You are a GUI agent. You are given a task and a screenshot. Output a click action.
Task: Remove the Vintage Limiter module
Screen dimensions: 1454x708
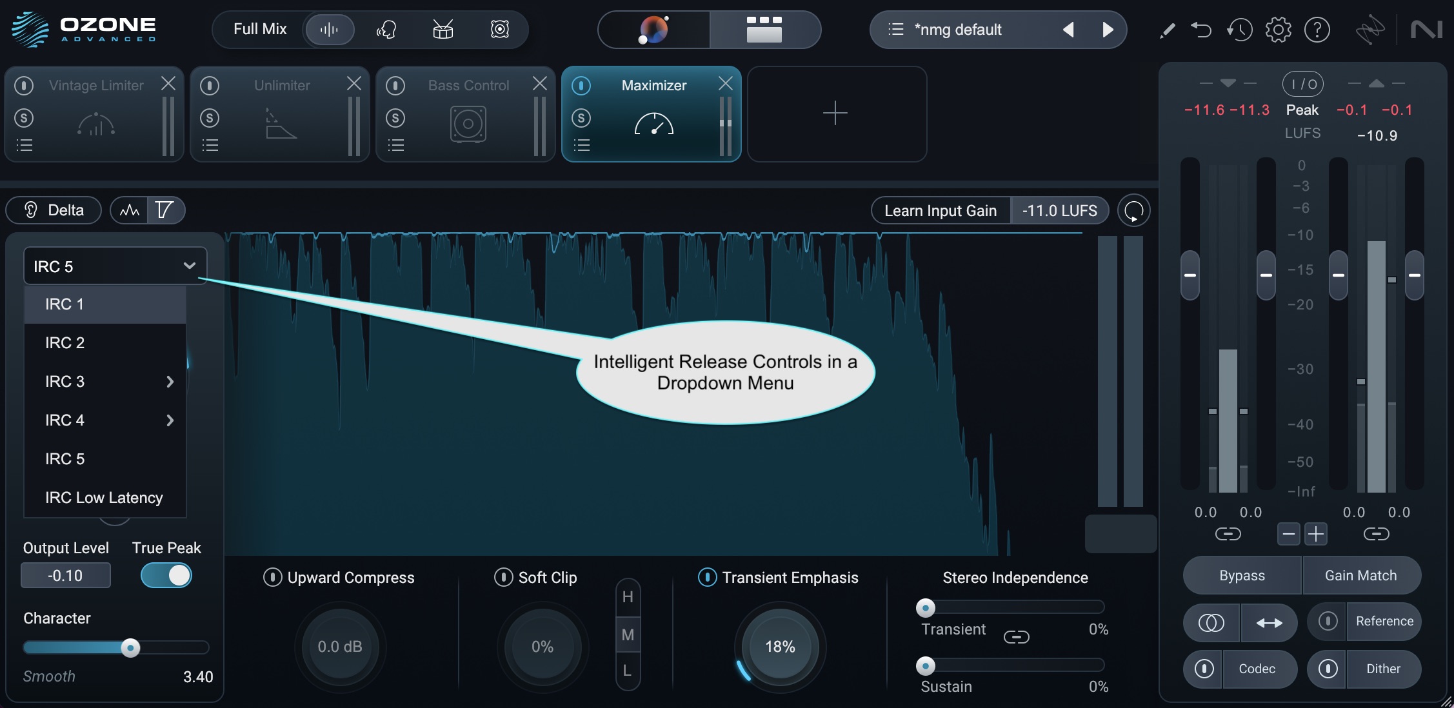pyautogui.click(x=168, y=84)
